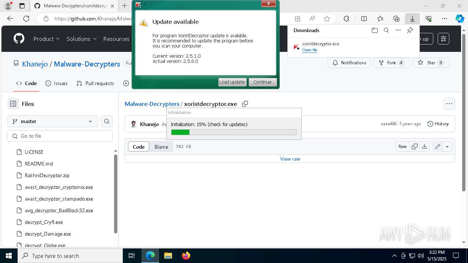Open Collections icon
This screenshot has width=468, height=263.
tap(396, 19)
